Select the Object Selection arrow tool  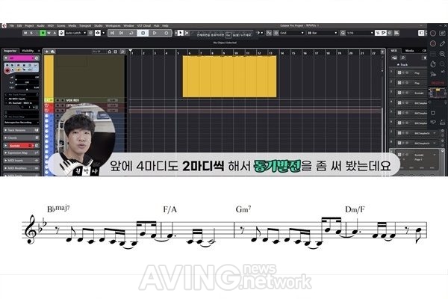point(180,33)
